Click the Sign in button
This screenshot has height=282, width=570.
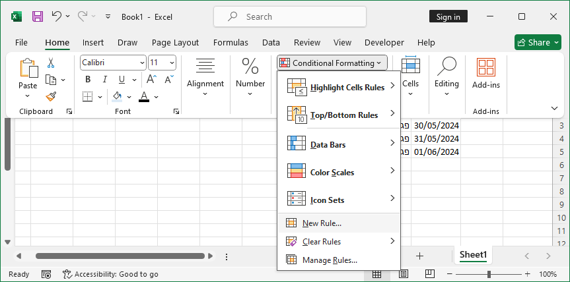point(448,16)
